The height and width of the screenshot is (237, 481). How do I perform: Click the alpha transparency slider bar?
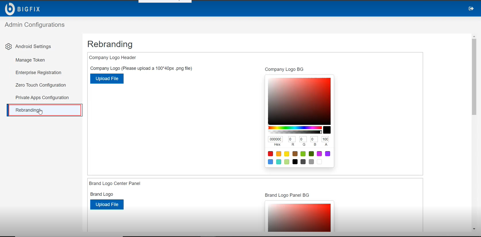click(x=295, y=132)
